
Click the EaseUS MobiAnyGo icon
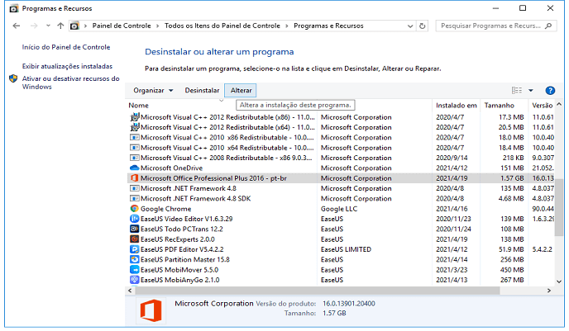tap(134, 280)
